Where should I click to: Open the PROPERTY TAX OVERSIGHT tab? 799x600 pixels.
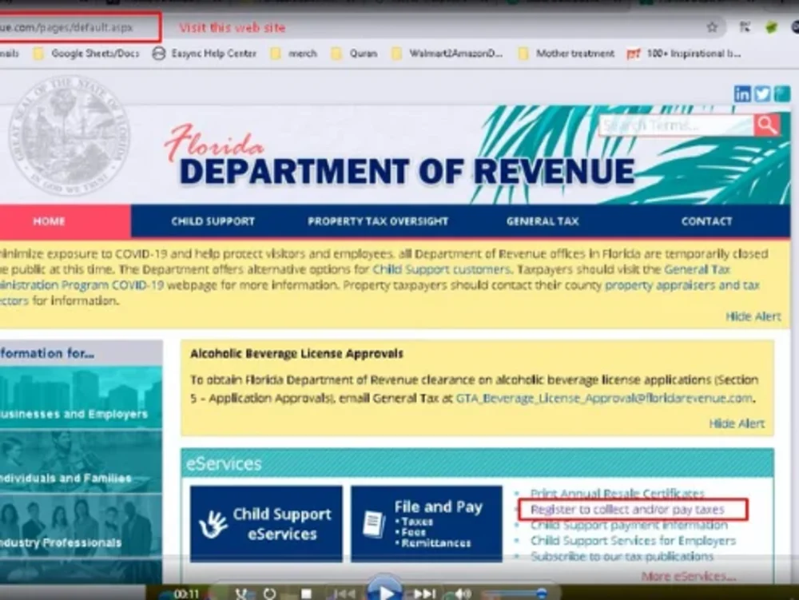coord(378,221)
